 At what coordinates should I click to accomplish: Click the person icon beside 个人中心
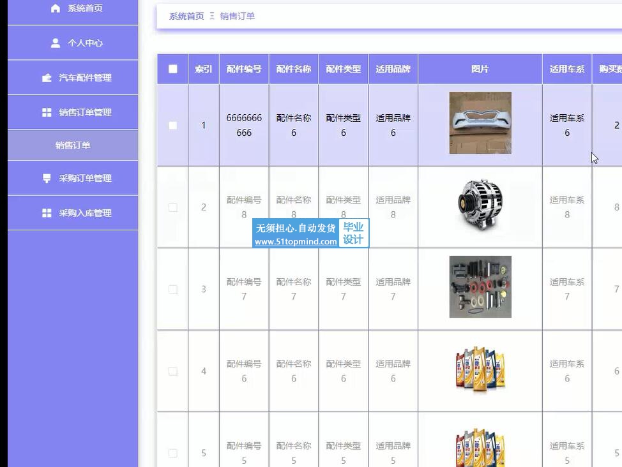pos(56,43)
